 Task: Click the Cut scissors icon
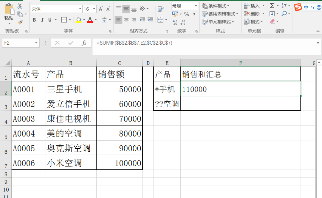(20, 6)
